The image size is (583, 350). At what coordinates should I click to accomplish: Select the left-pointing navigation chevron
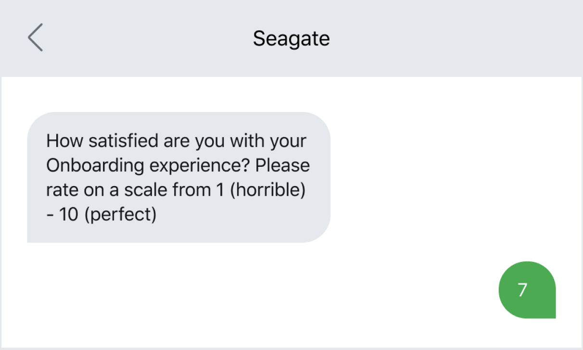click(x=36, y=37)
